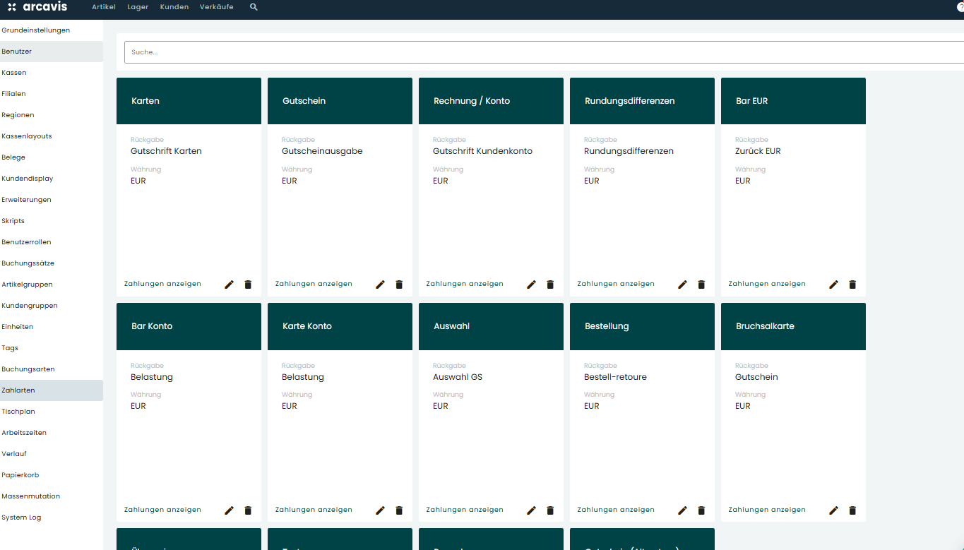Open Skripts in the sidebar

(x=52, y=221)
